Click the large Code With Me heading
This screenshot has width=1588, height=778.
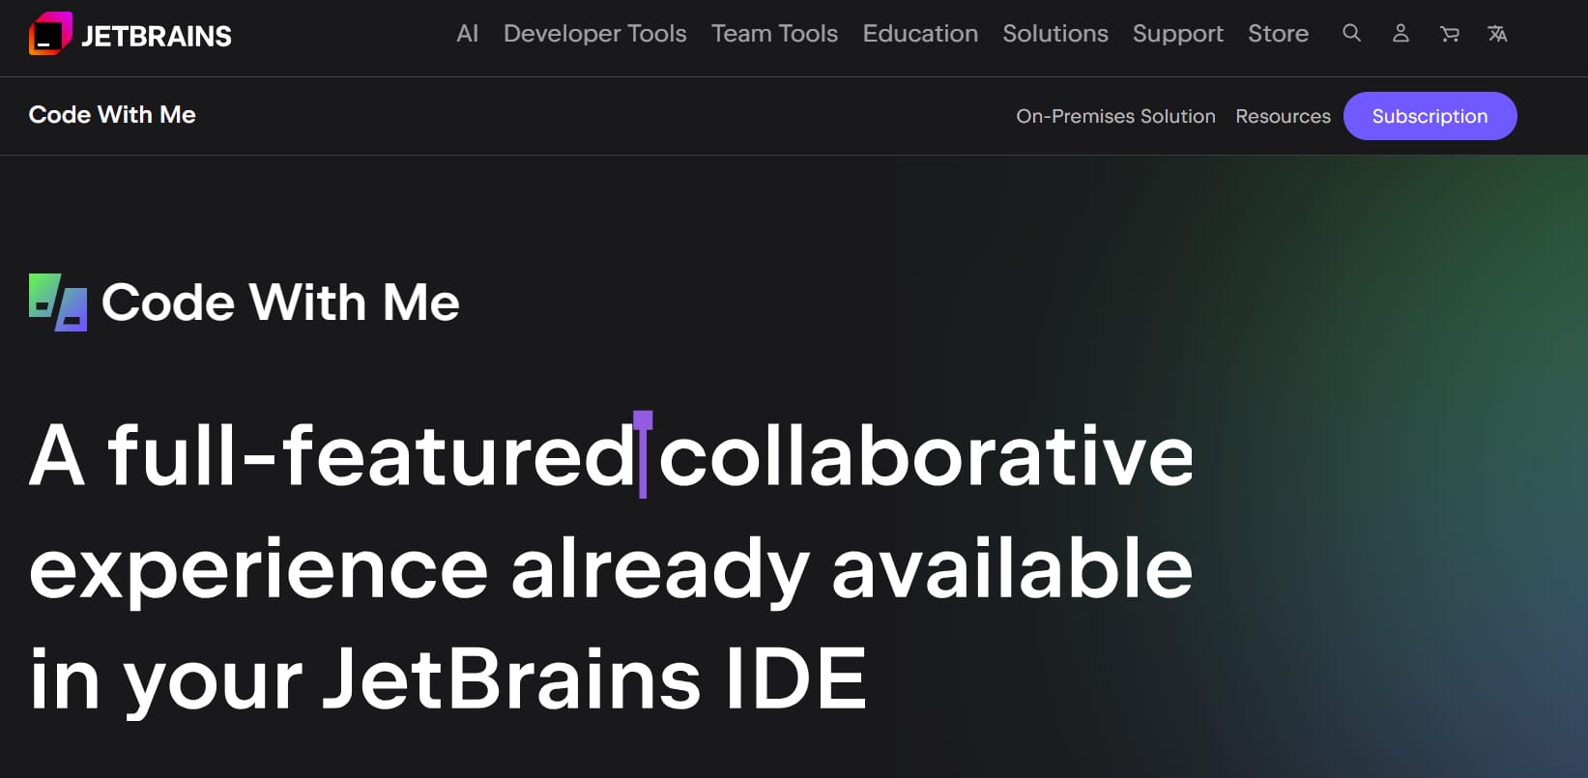tap(280, 303)
